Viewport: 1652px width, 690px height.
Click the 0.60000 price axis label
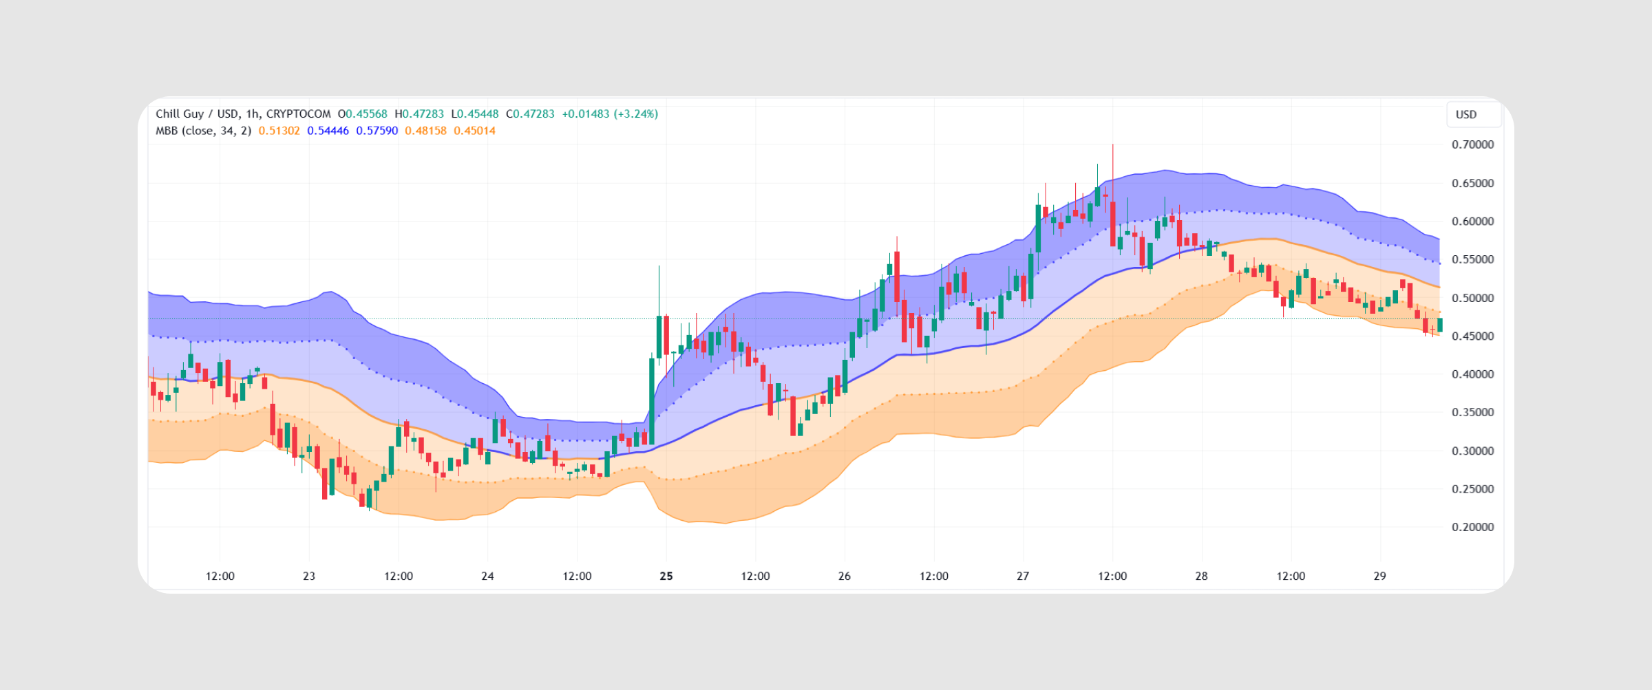[x=1473, y=222]
